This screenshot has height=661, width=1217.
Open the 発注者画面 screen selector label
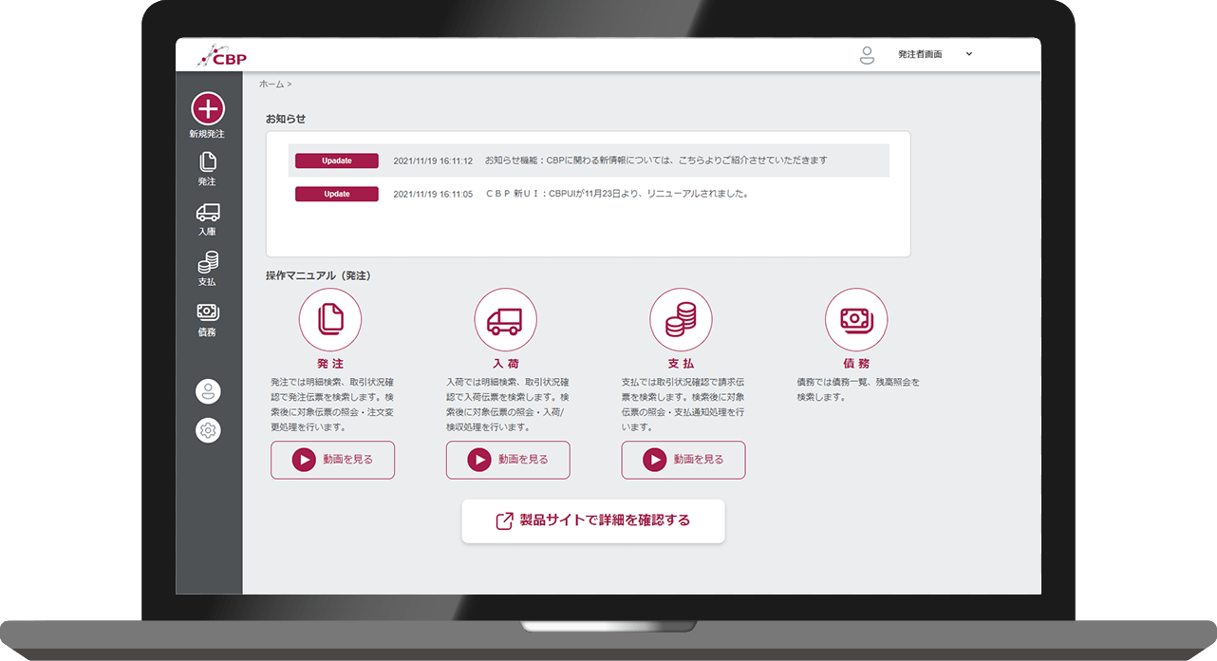tap(919, 55)
